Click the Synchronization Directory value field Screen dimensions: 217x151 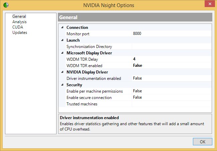pos(171,47)
